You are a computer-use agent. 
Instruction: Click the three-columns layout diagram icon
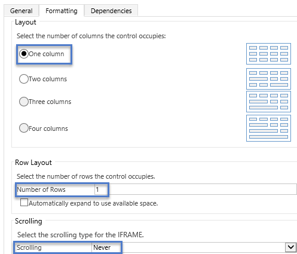coord(268,102)
